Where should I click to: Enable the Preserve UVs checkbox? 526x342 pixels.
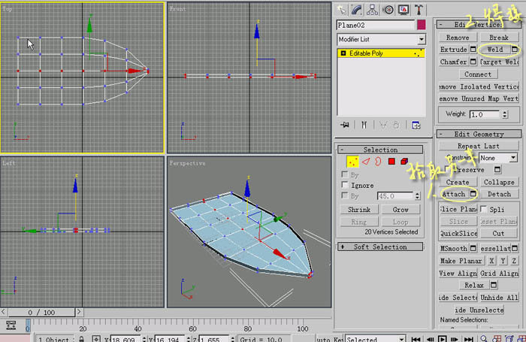pos(448,169)
